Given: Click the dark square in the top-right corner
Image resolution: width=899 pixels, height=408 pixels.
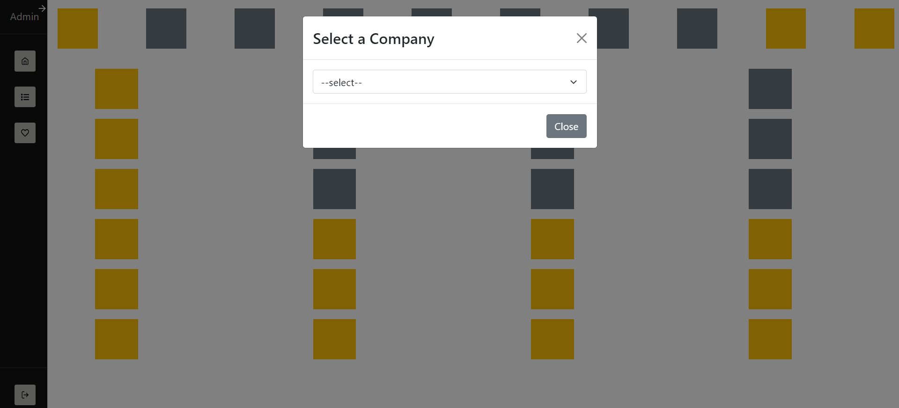Looking at the screenshot, I should [x=874, y=28].
